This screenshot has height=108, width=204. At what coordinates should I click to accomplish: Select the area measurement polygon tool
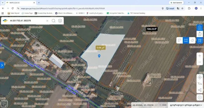[186, 40]
